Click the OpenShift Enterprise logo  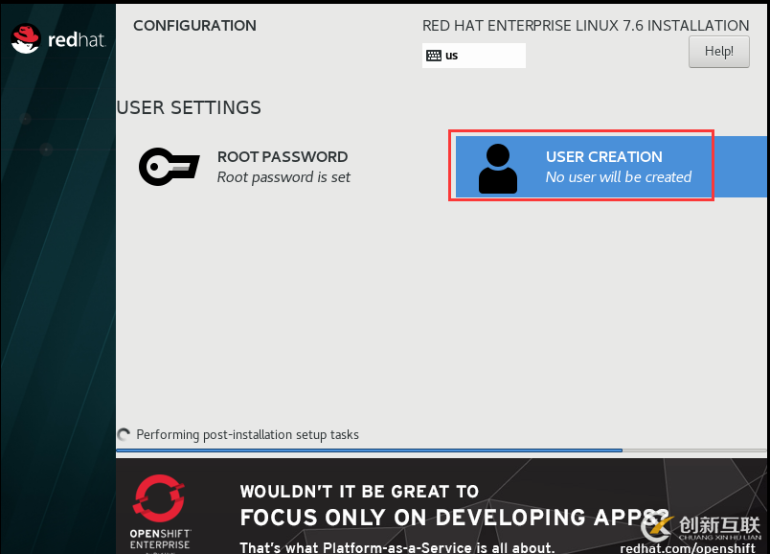160,513
